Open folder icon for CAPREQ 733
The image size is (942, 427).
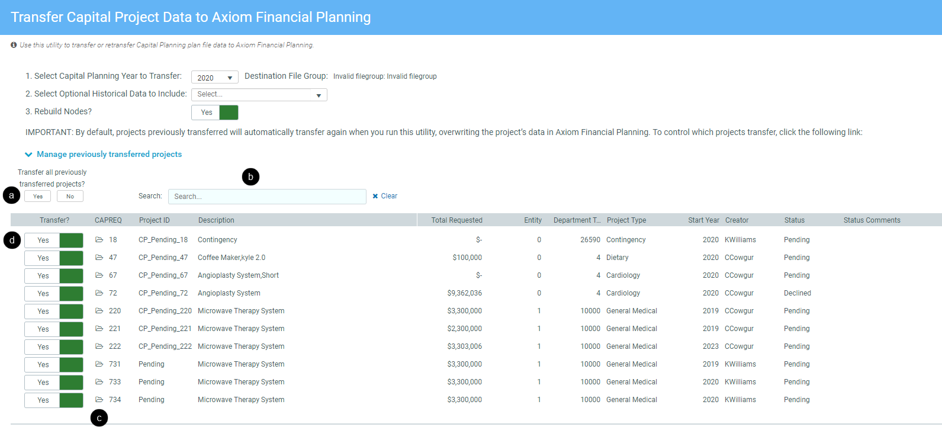click(99, 382)
